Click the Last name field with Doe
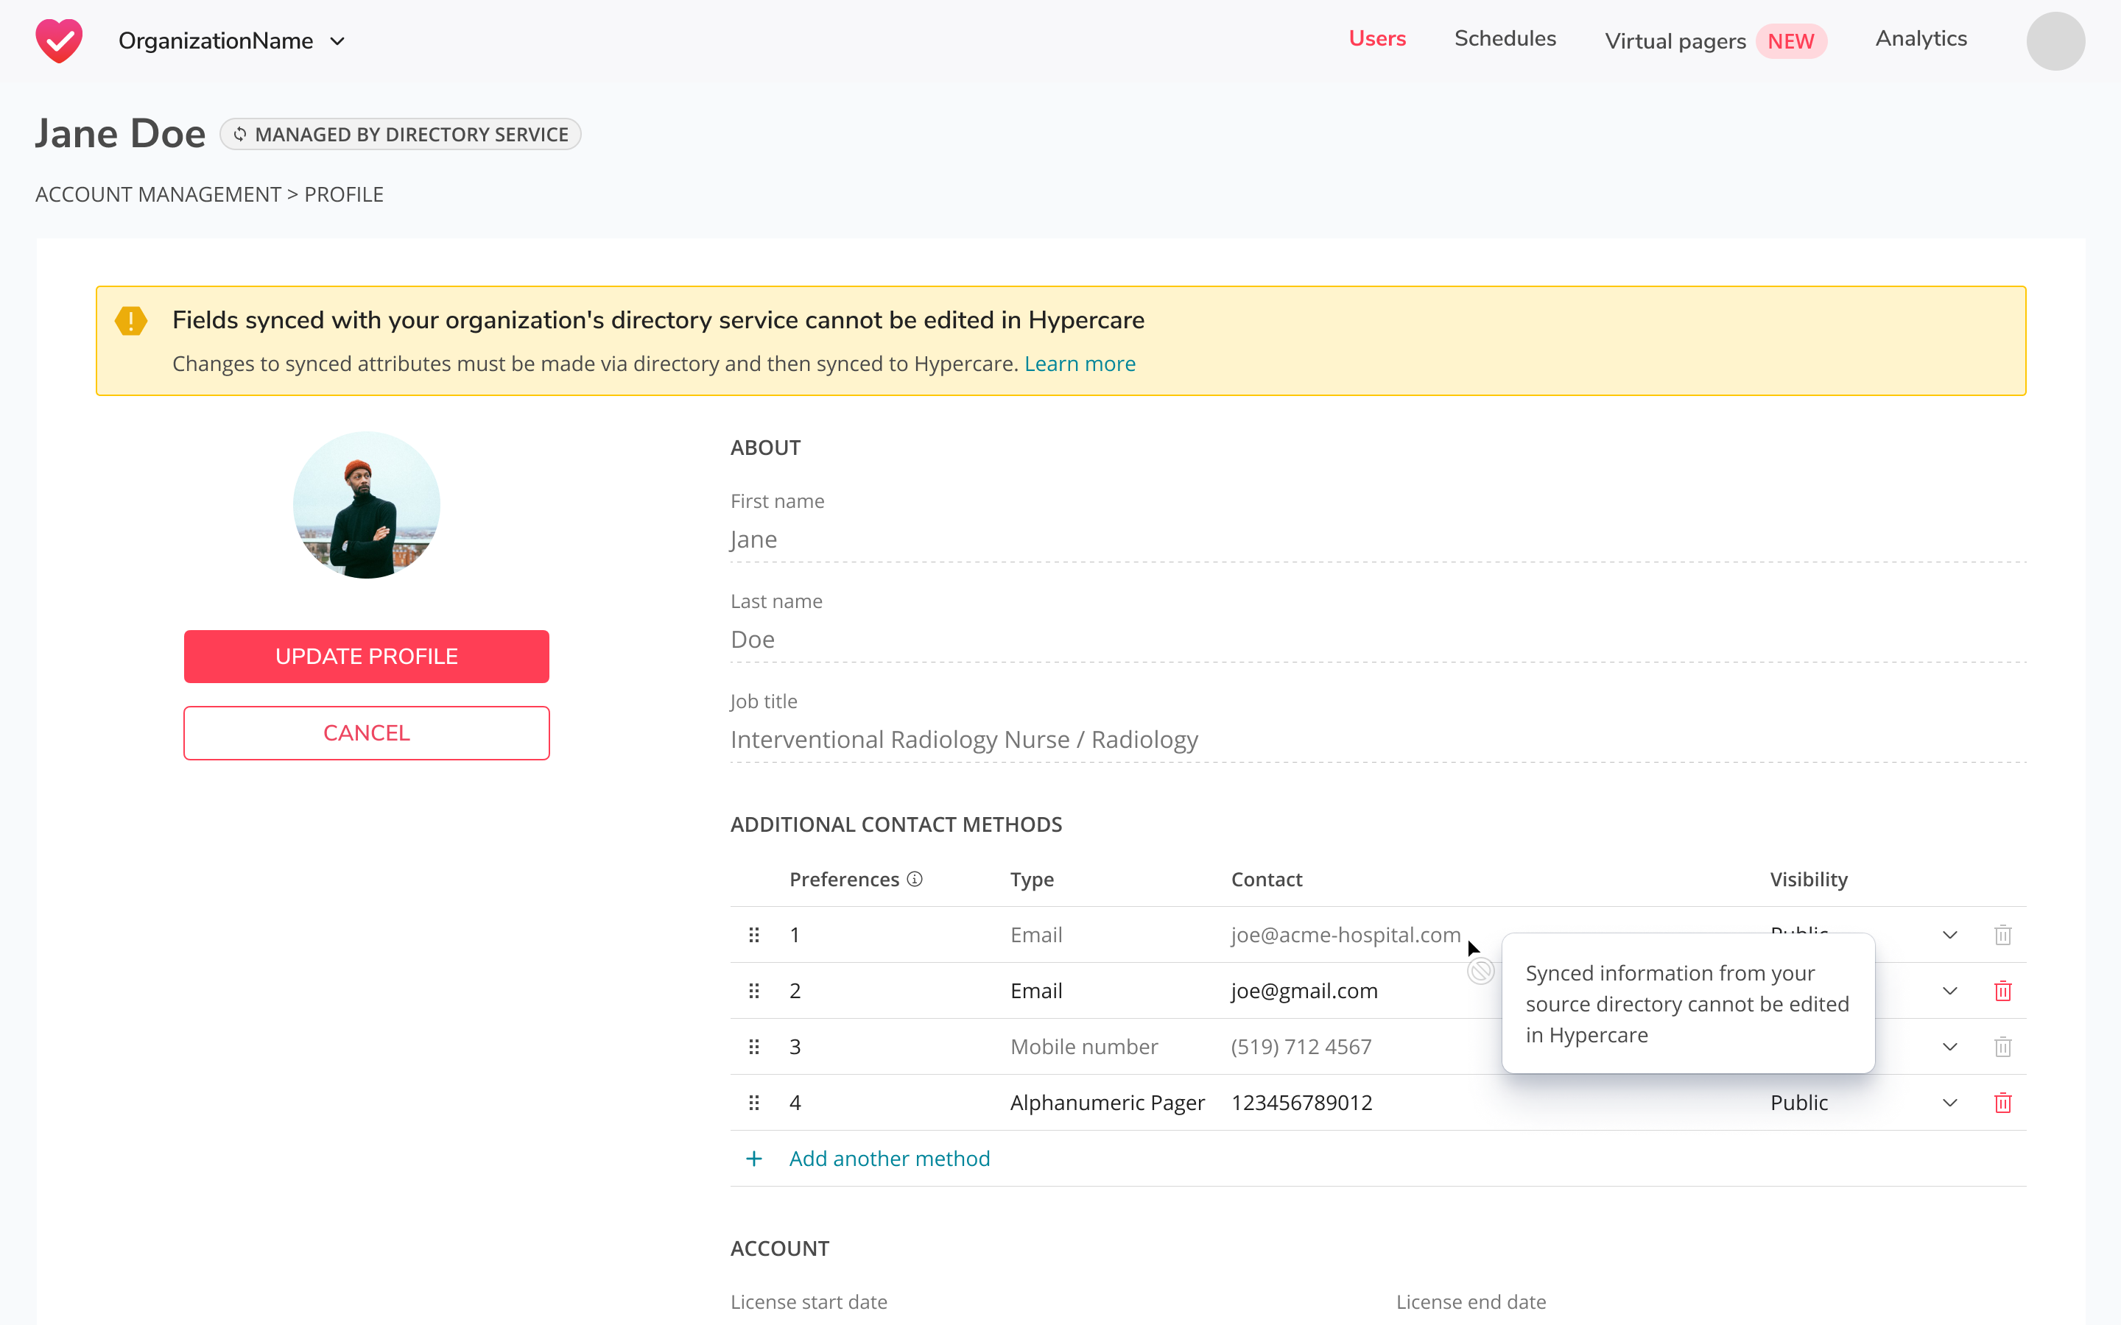Image resolution: width=2121 pixels, height=1325 pixels. click(1378, 640)
